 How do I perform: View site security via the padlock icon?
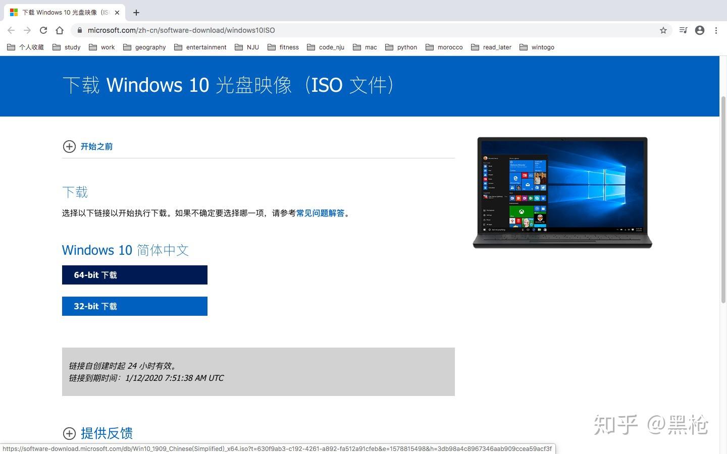(x=79, y=30)
